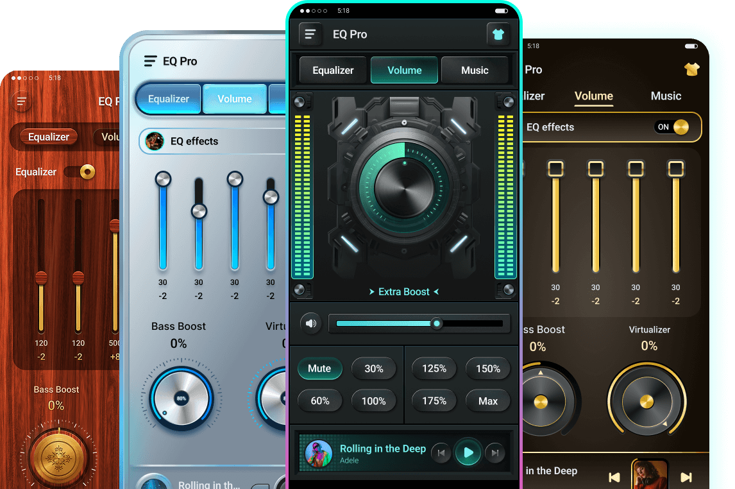Toggle the Equalizer switch in wood theme

[x=80, y=172]
